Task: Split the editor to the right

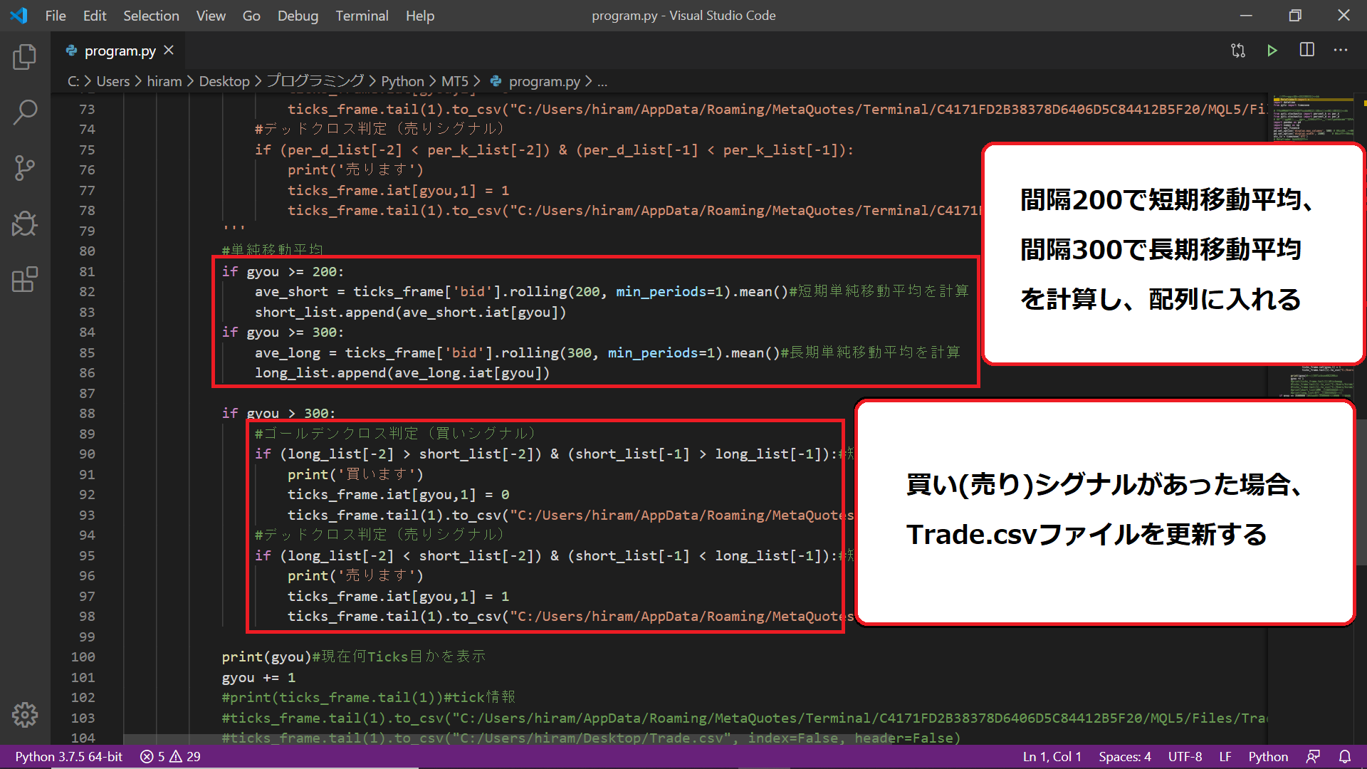Action: tap(1306, 50)
